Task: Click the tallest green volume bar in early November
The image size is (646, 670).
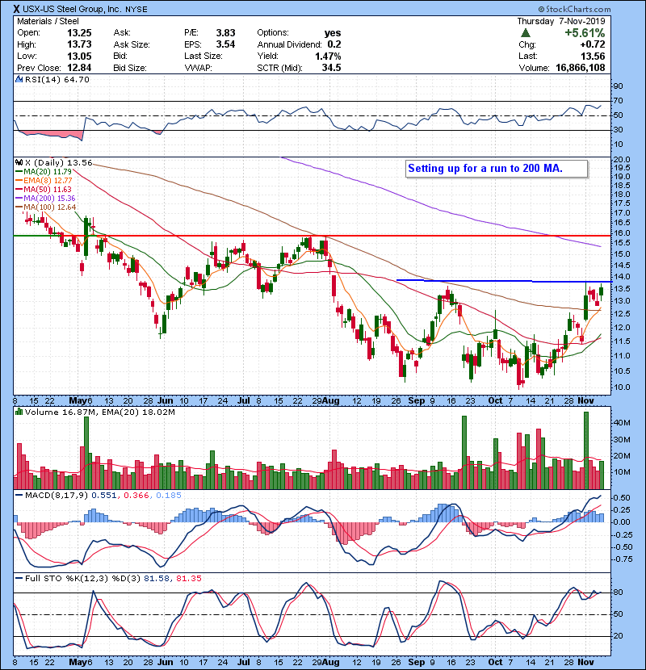Action: coord(586,450)
